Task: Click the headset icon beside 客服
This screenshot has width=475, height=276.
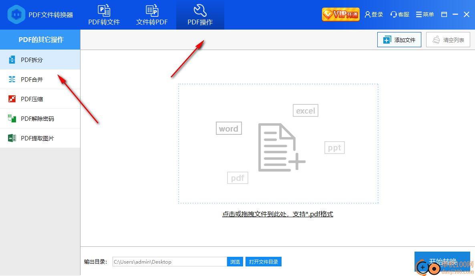Action: 394,14
